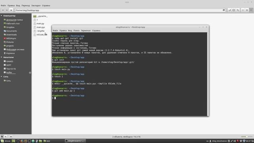Show desktop via the taskbar icon
Screen dimensions: 254x143
click(13, 141)
